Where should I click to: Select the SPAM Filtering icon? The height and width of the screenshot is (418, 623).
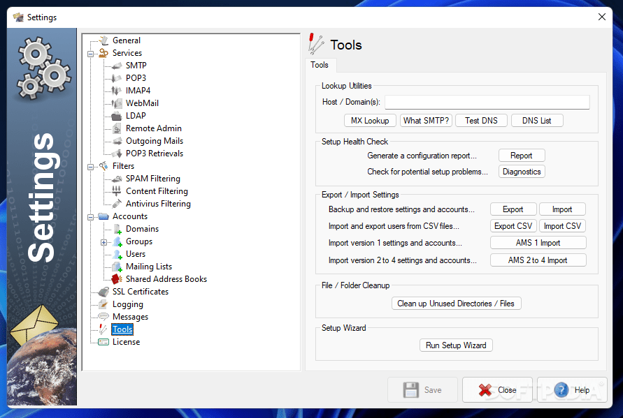[117, 178]
